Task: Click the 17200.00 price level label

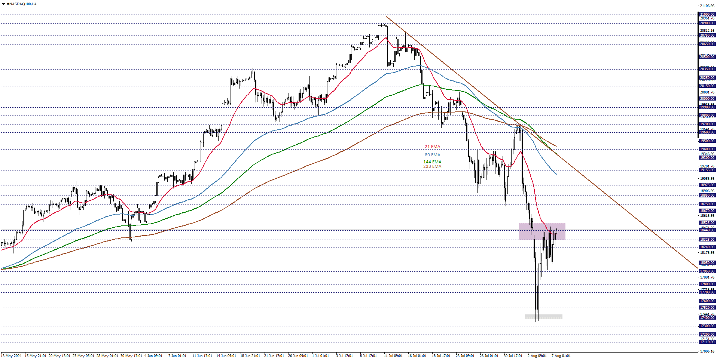Action: tap(707, 335)
